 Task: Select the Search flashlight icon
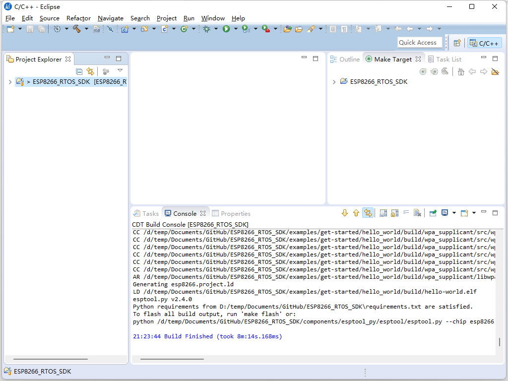tap(311, 29)
